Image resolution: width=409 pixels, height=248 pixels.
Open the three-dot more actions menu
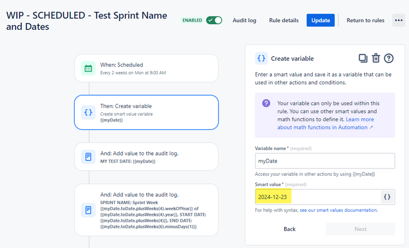[399, 20]
